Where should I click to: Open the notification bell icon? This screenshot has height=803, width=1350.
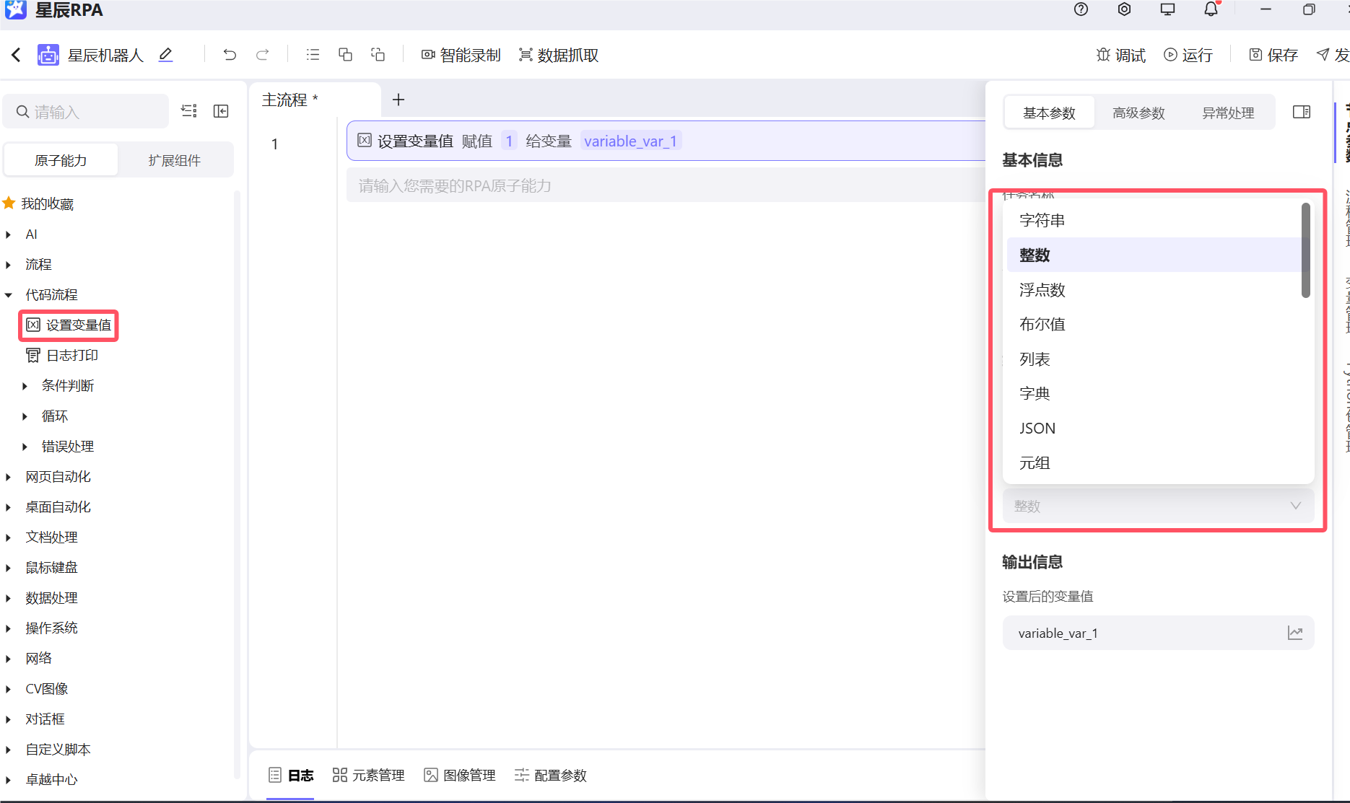click(1211, 9)
